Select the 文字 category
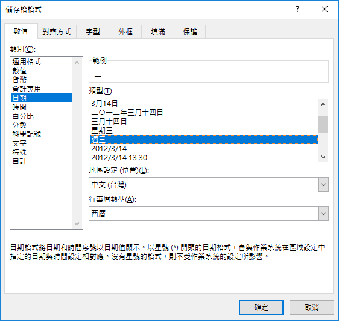Screen dimensions: 339x321 click(41, 143)
